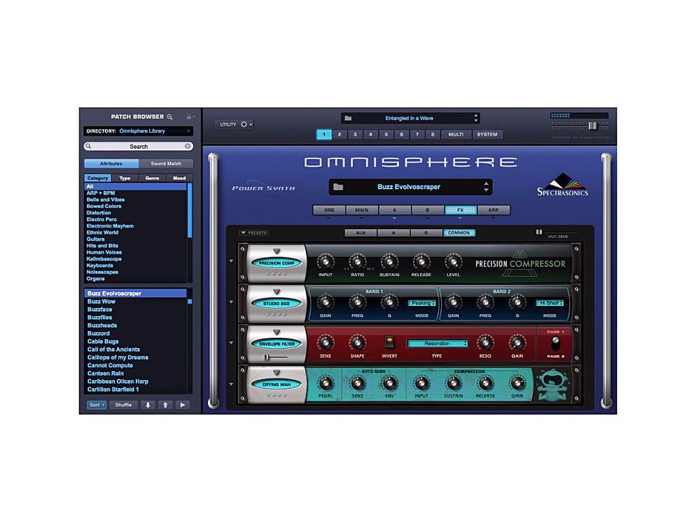The image size is (696, 522).
Task: Click the Crying Wah Env knob
Action: click(389, 383)
